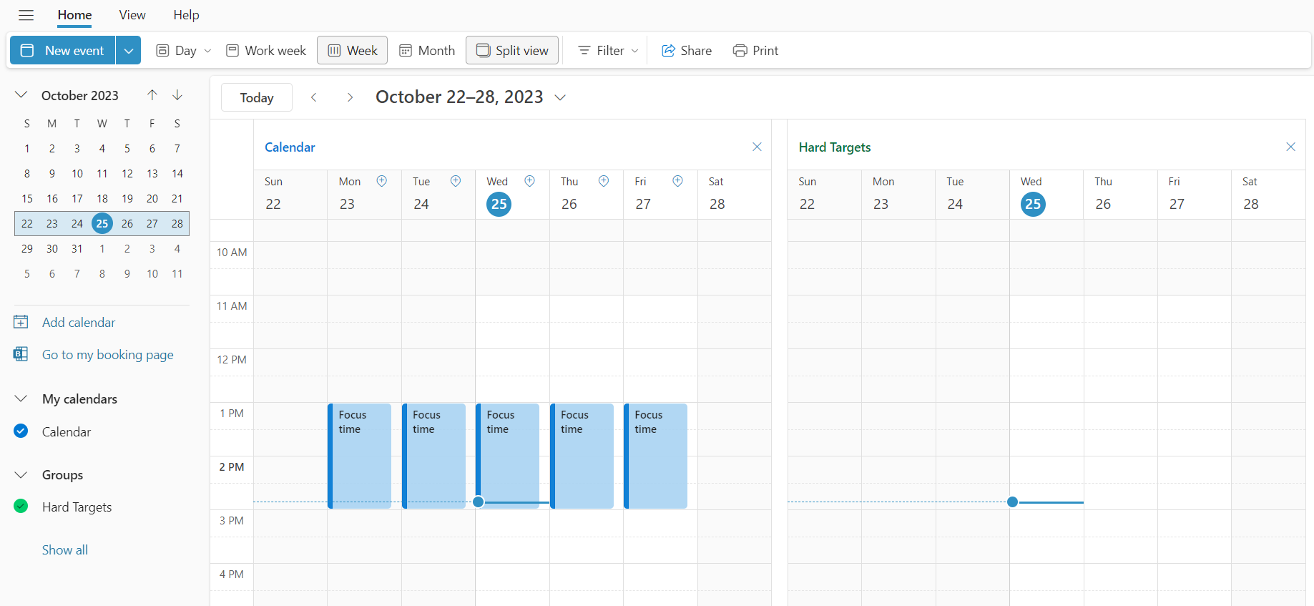Open the Help tab
Viewport: 1314px width, 606px height.
coord(186,15)
